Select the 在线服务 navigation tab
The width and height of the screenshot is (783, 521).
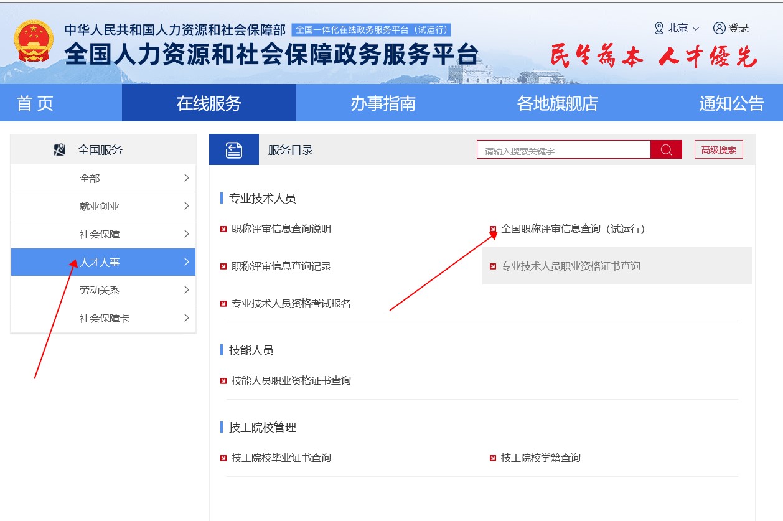coord(209,103)
